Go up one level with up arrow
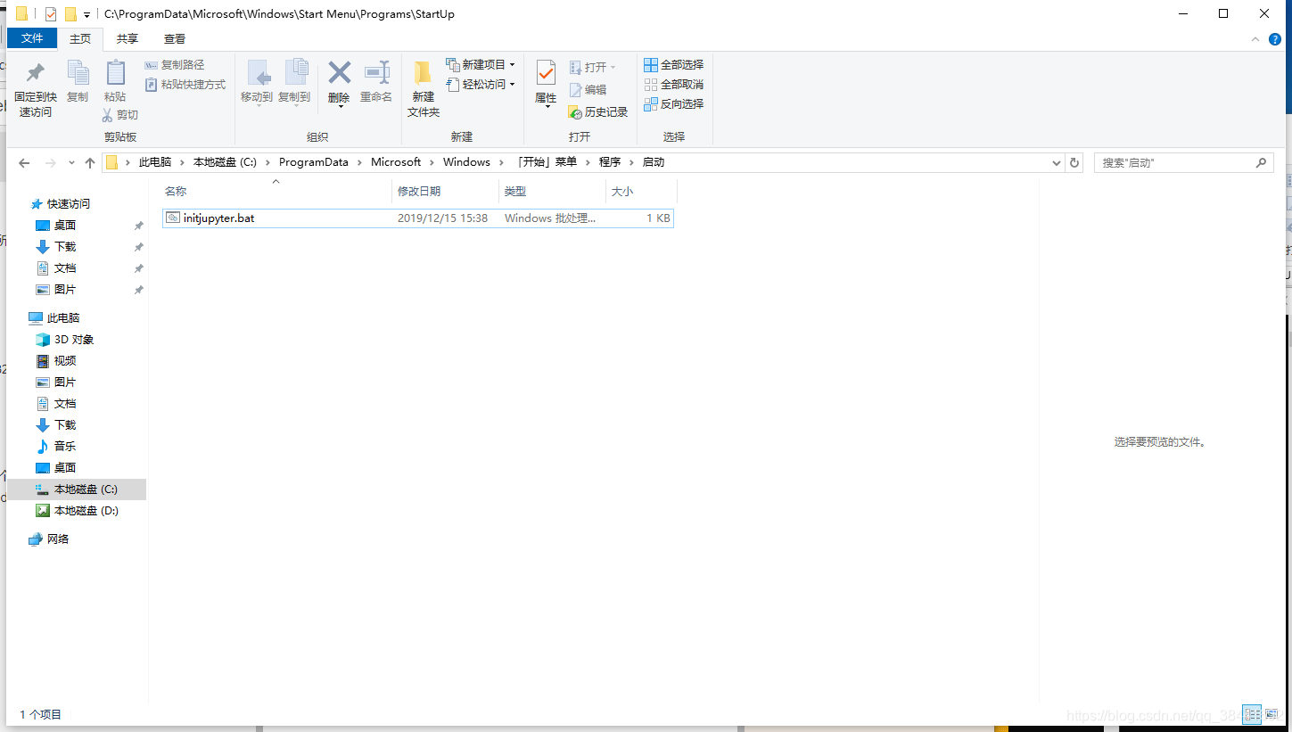This screenshot has width=1292, height=732. click(x=90, y=163)
